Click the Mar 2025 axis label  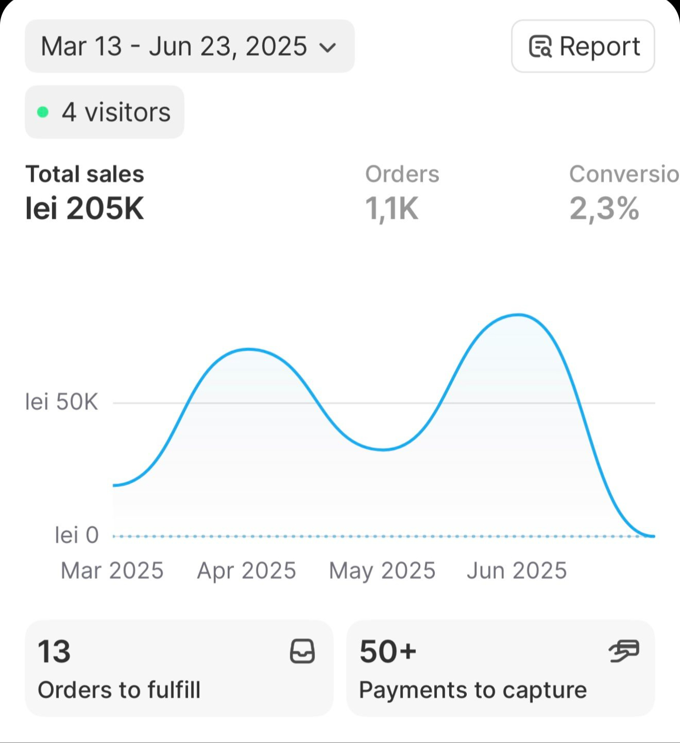(x=112, y=571)
